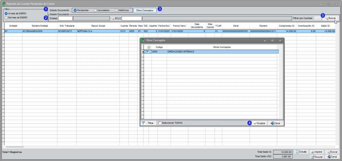Maximize the Otros Conceptos dialog
Screen dimensions: 342x161
(x=272, y=40)
